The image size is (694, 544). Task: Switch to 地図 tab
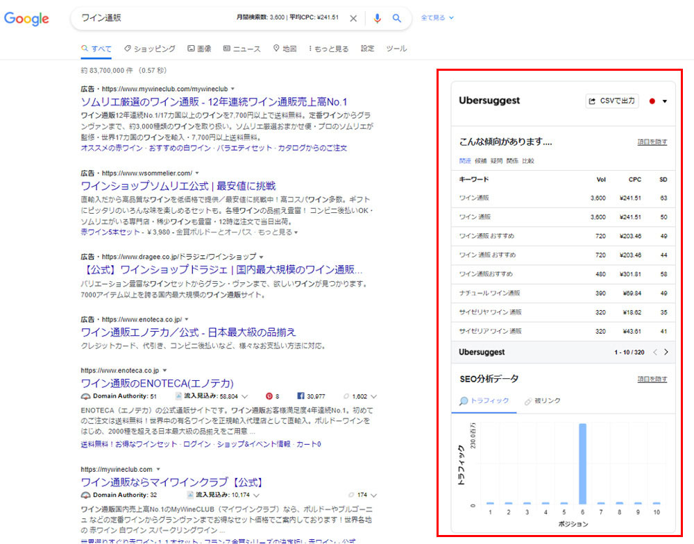[285, 49]
